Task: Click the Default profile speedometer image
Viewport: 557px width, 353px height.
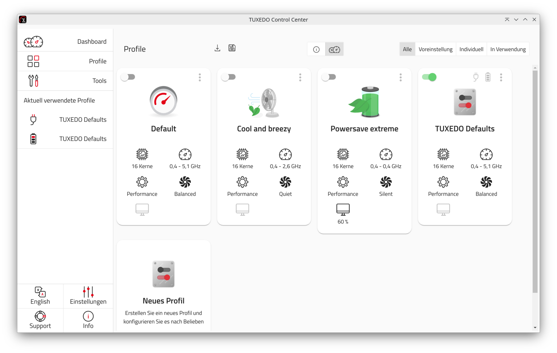Action: [163, 101]
